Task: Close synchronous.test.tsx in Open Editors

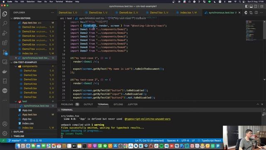Action: (16, 58)
